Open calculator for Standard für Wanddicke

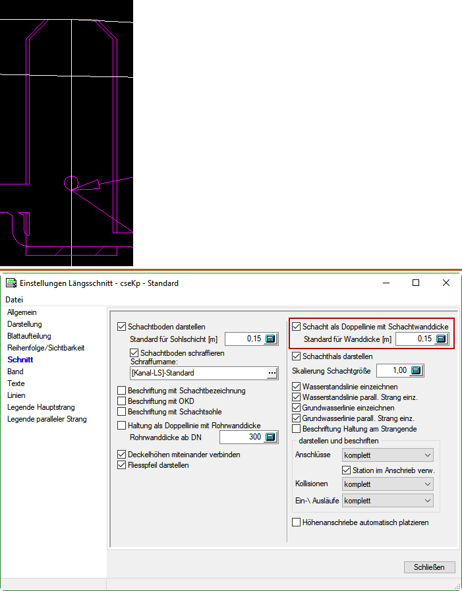(441, 339)
